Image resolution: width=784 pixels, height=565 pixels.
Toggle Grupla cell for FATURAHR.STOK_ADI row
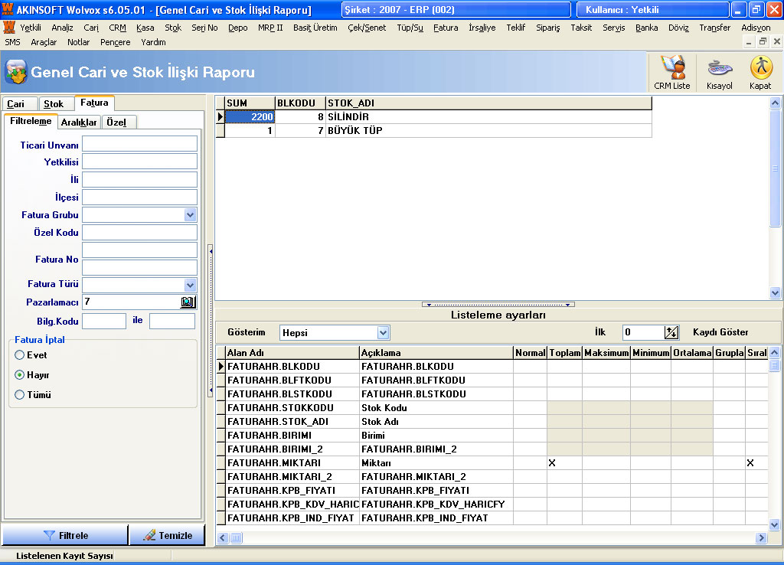729,422
